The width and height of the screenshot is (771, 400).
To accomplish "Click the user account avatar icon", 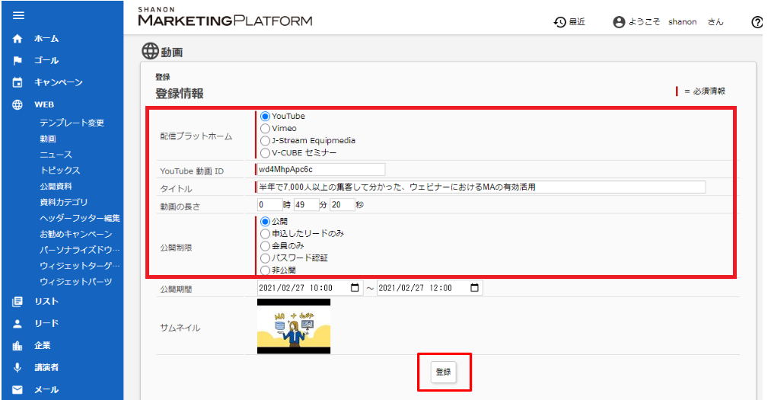I will pos(619,21).
